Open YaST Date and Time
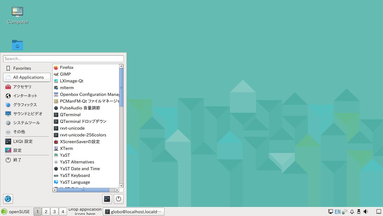The height and width of the screenshot is (216, 383). (80, 169)
